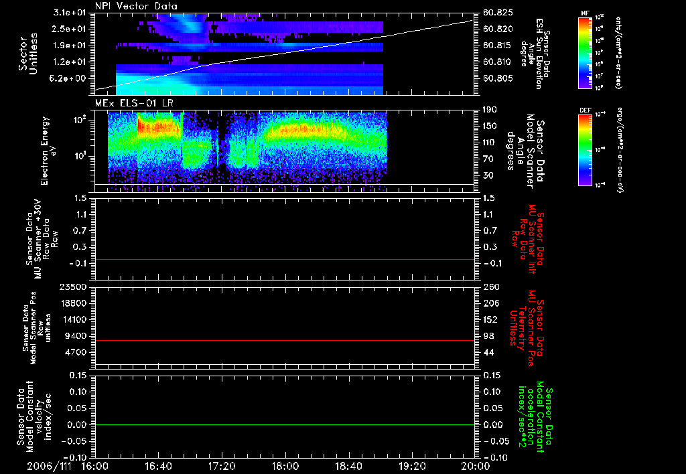Click the 1.2e+01 sector tick label
The height and width of the screenshot is (474, 686).
(x=70, y=62)
